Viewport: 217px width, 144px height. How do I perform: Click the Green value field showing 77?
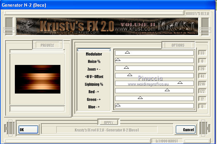click(202, 99)
